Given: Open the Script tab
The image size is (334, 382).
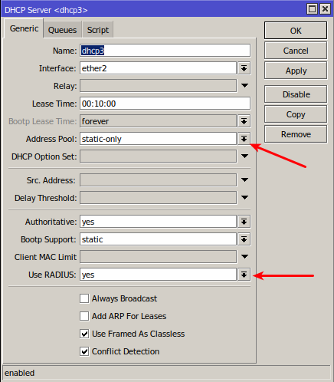Looking at the screenshot, I should (x=98, y=30).
